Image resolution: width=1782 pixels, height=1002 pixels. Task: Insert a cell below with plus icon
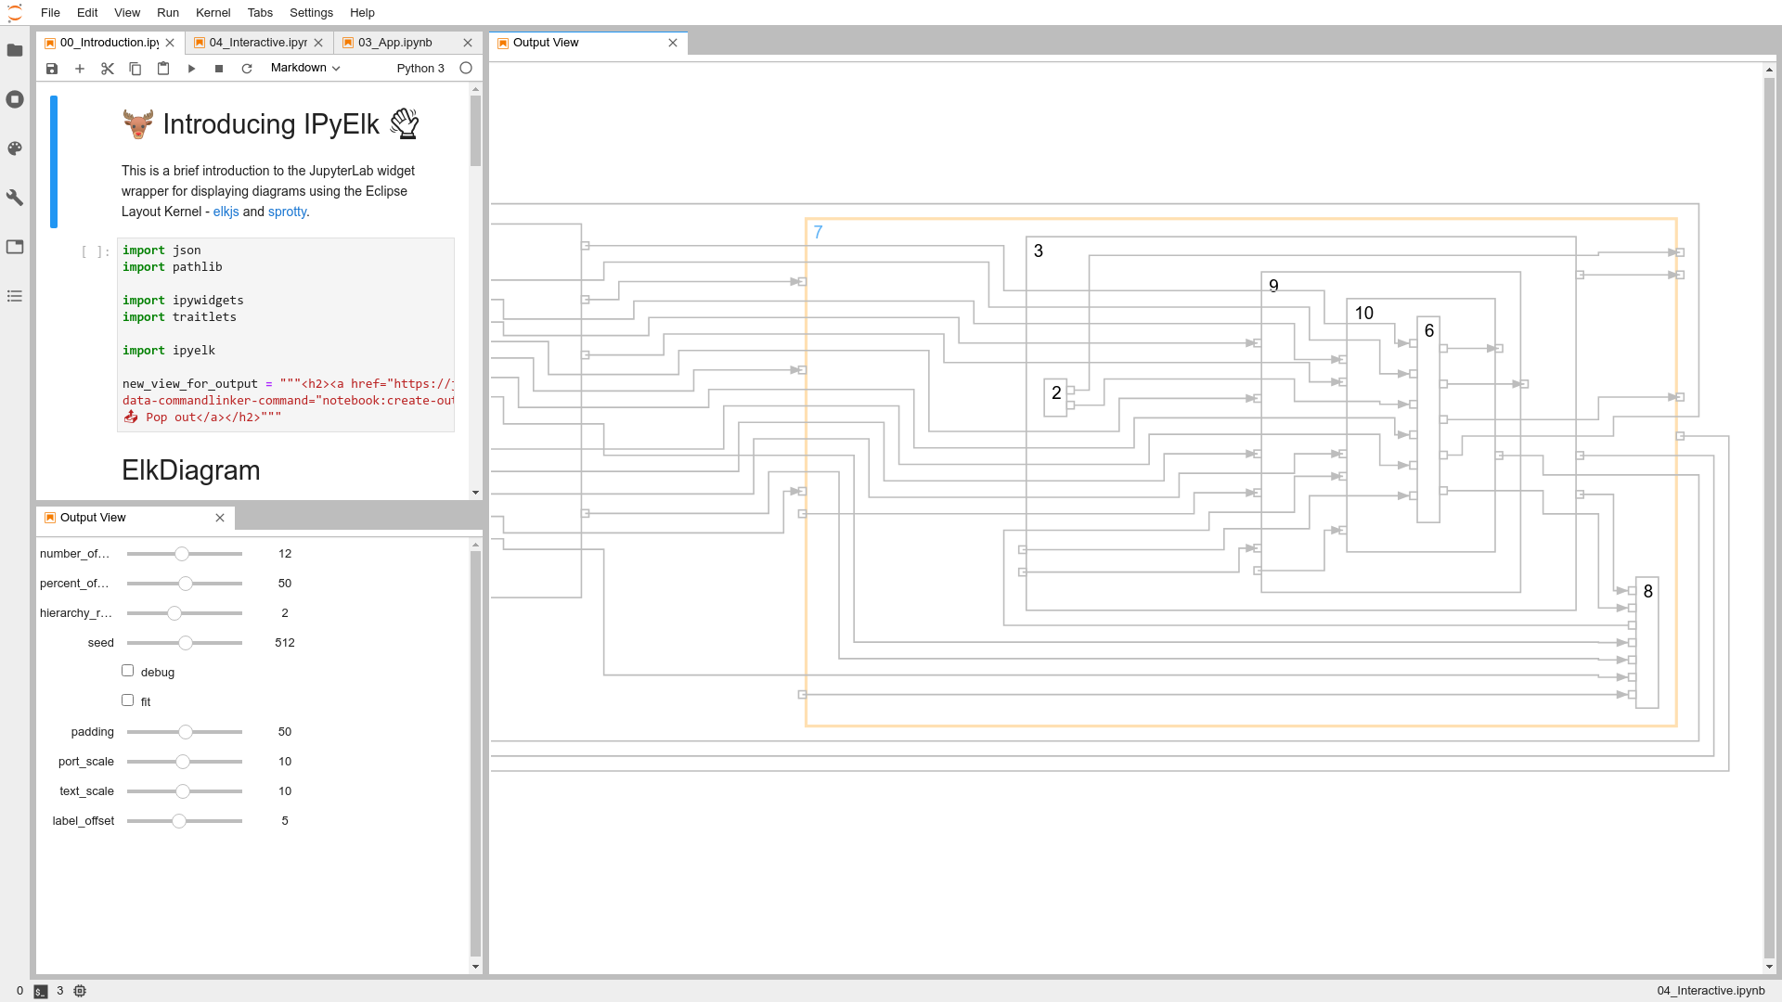click(80, 69)
